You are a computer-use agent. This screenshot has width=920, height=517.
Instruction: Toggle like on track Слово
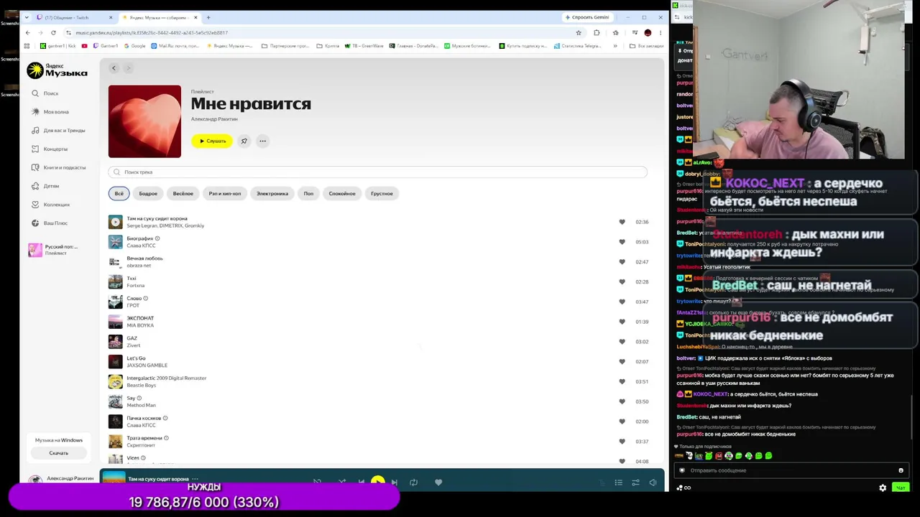tap(622, 302)
